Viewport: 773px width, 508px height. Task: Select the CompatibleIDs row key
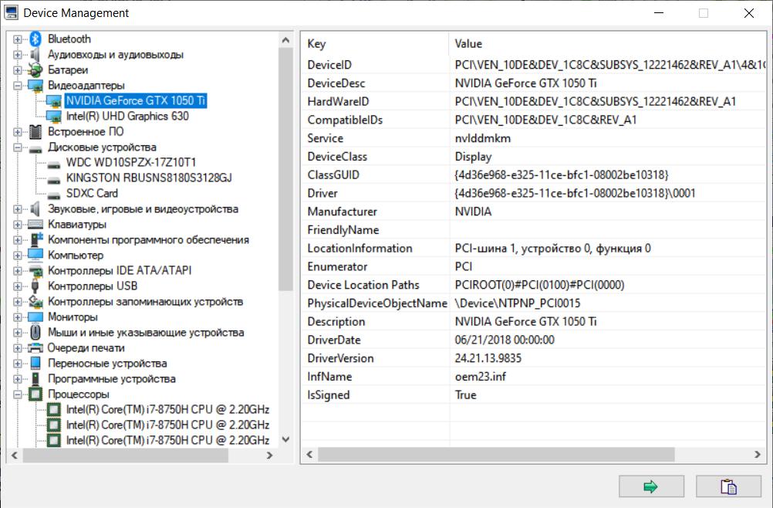click(345, 120)
